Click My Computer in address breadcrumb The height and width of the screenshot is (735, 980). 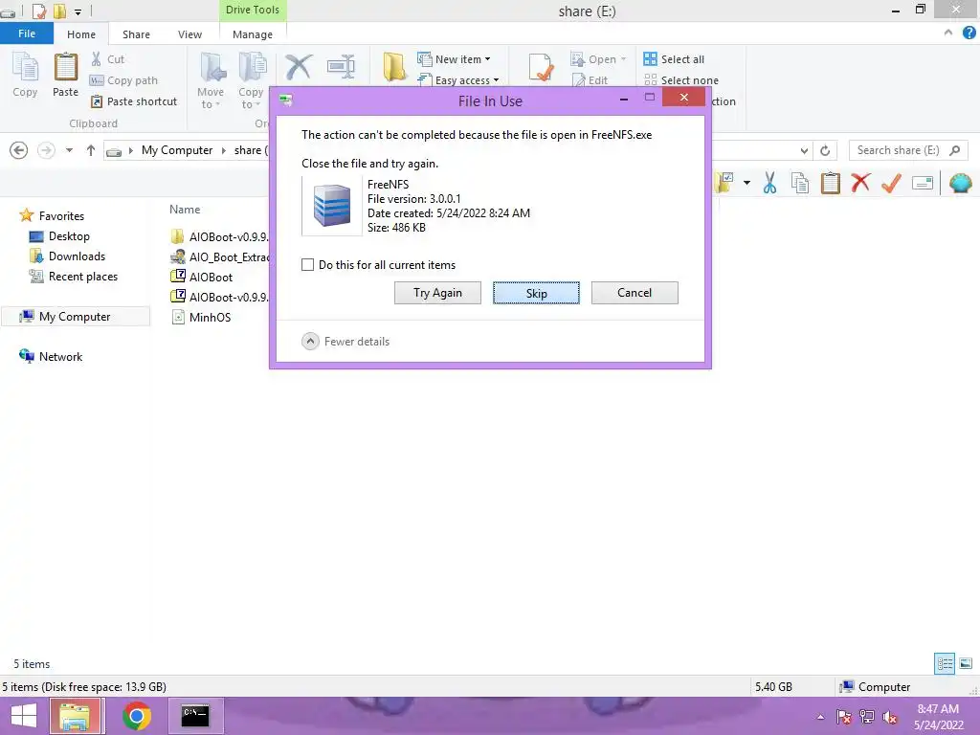177,150
